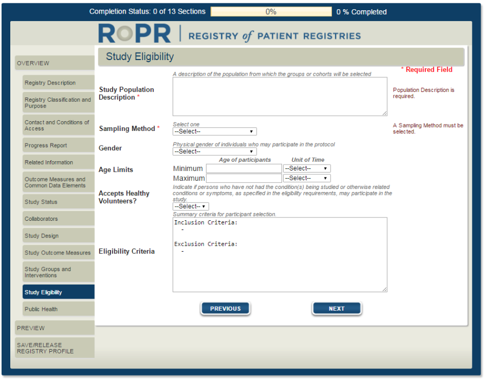Open Registry Classification and Purpose

pos(58,103)
